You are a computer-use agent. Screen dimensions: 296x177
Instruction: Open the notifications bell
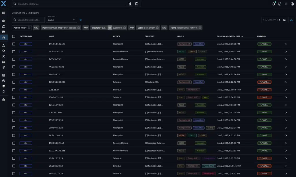[273, 4]
